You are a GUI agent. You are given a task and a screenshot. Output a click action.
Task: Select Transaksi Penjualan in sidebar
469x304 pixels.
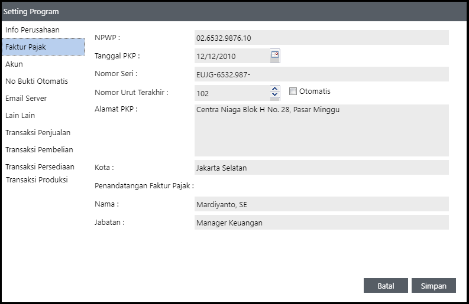coord(38,132)
